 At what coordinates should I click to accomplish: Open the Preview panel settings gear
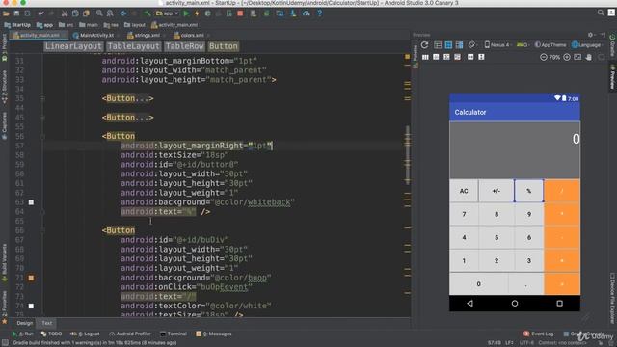pyautogui.click(x=590, y=35)
